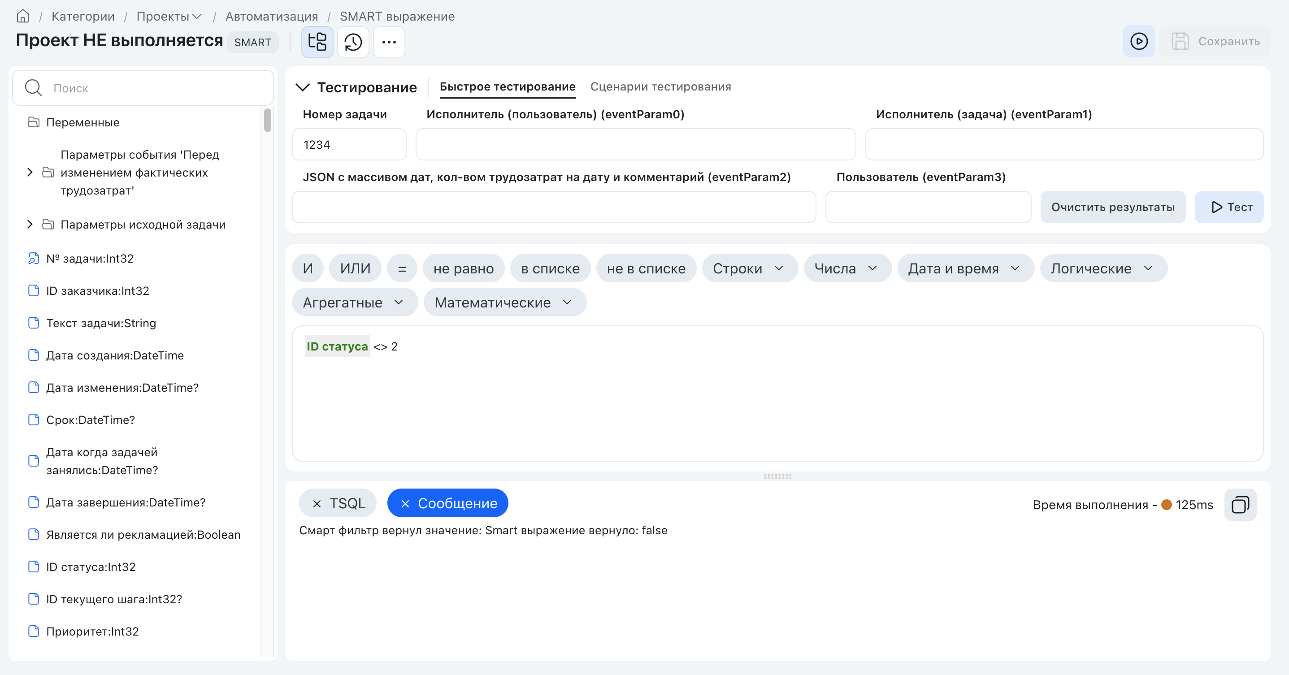This screenshot has height=675, width=1289.
Task: Click the Приоритет:Int32 file icon
Action: point(34,631)
